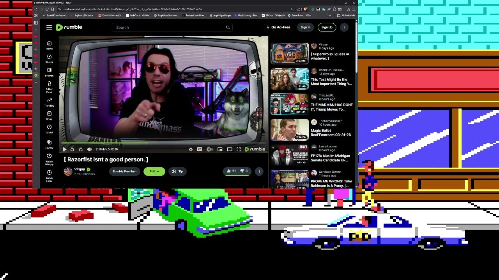Like the video with thumbs up
This screenshot has height=280, width=499.
point(232,171)
